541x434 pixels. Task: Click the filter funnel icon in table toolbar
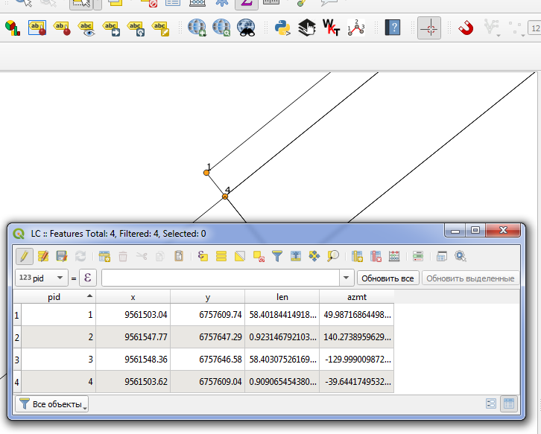[x=277, y=256]
